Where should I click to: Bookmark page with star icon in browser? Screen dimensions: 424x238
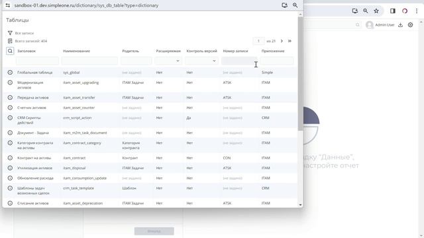click(376, 11)
